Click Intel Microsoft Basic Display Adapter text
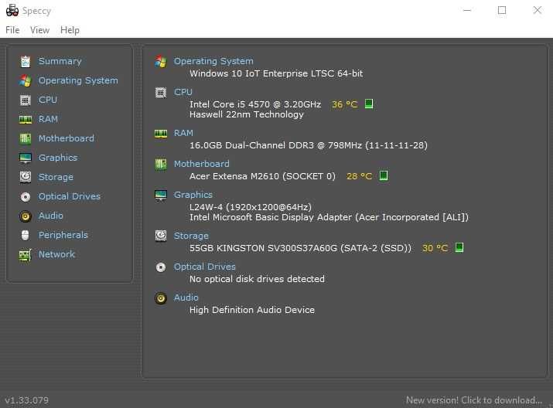This screenshot has width=553, height=408. [329, 217]
